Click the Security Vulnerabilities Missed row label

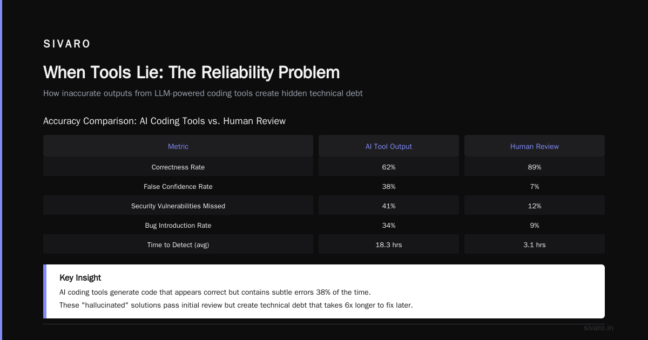[178, 206]
